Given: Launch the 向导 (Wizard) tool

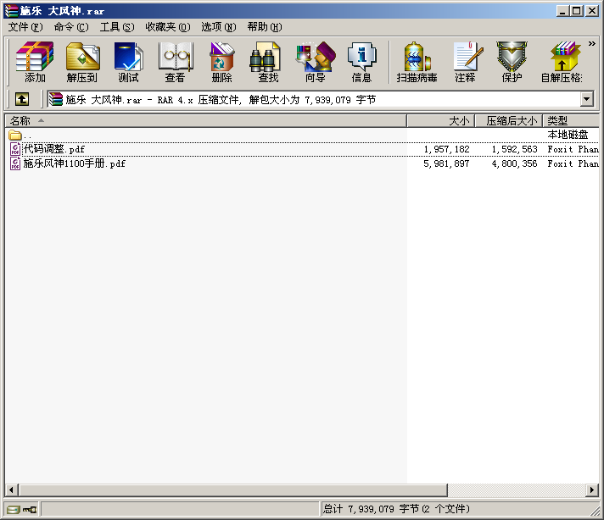Looking at the screenshot, I should pos(315,62).
